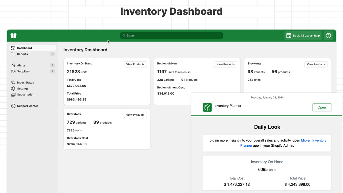
Task: View Products for Overstock
Action: click(135, 115)
